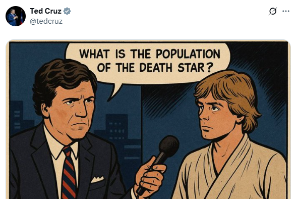
Task: Open the Grok explain-post icon
Action: [273, 11]
